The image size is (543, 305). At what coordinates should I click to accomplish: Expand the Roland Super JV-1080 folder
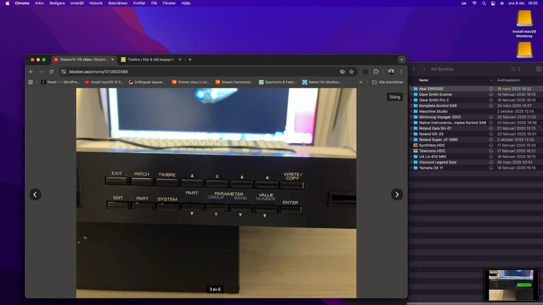[411, 140]
